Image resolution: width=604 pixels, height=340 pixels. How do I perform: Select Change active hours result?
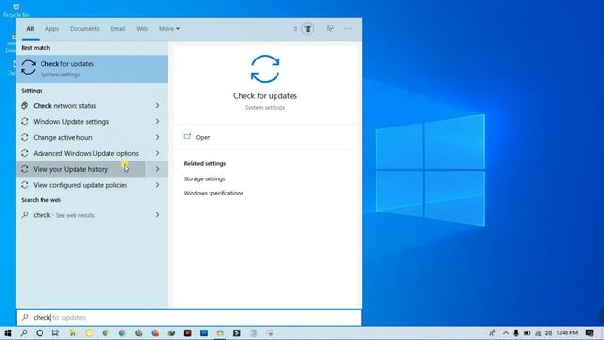81,137
